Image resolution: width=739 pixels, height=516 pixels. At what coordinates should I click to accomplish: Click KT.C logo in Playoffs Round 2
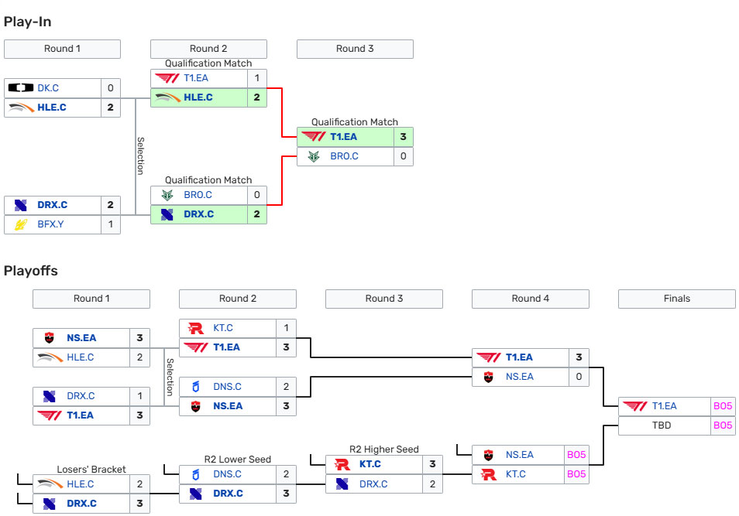[196, 328]
